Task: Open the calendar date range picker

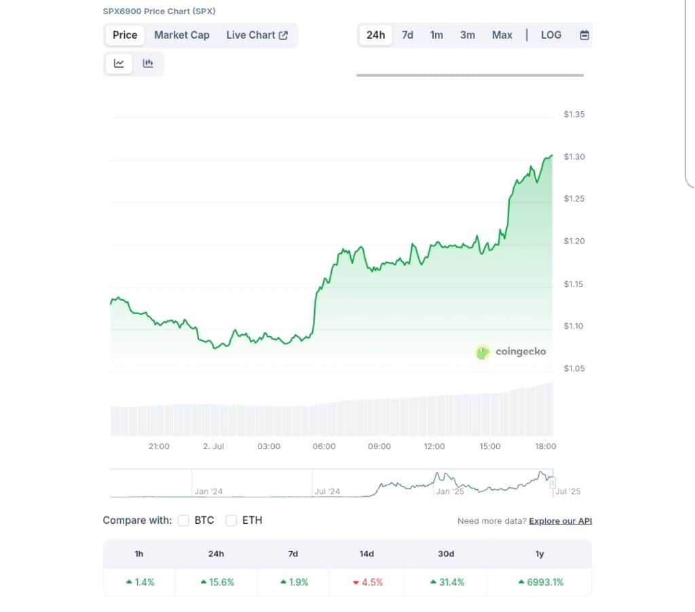Action: (584, 35)
